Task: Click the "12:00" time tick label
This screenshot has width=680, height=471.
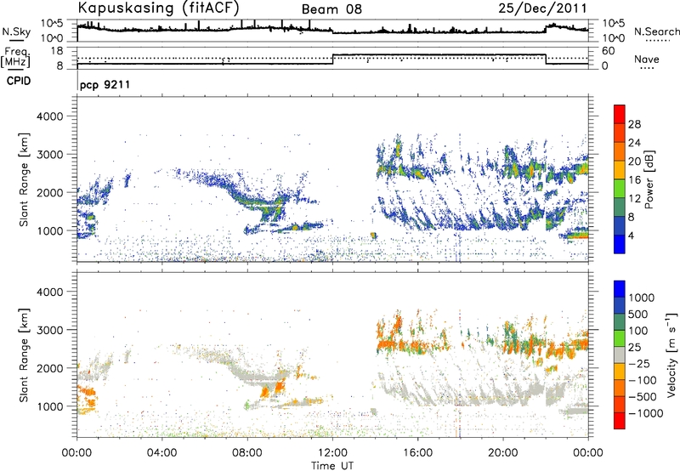Action: tap(332, 453)
